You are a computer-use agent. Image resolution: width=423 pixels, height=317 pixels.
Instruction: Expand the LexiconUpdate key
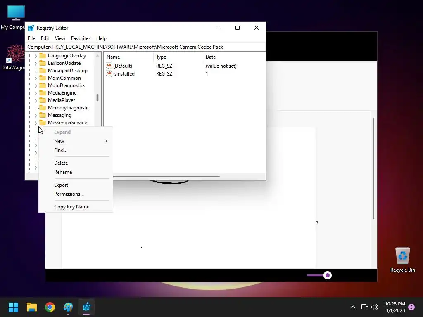point(36,63)
